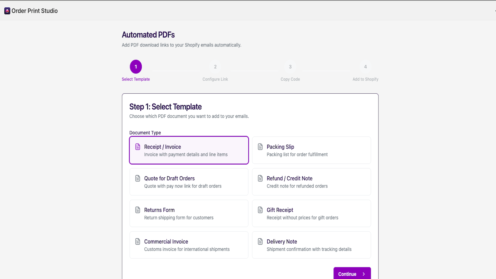The image size is (496, 279).
Task: Click the Gift Receipt document icon
Action: tap(260, 210)
